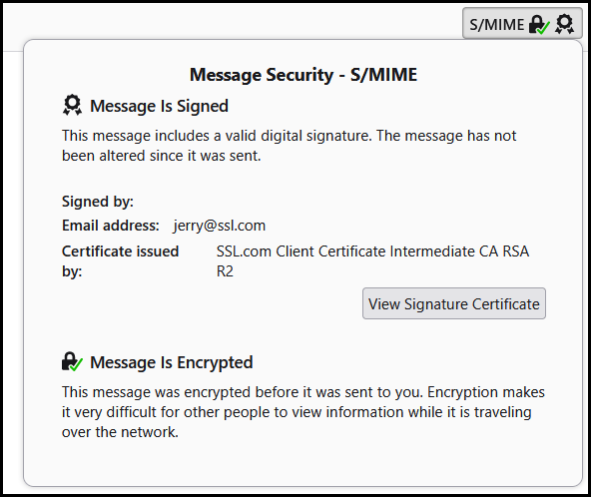
Task: Click the padlock icon beside Message Is Encrypted
Action: [72, 361]
